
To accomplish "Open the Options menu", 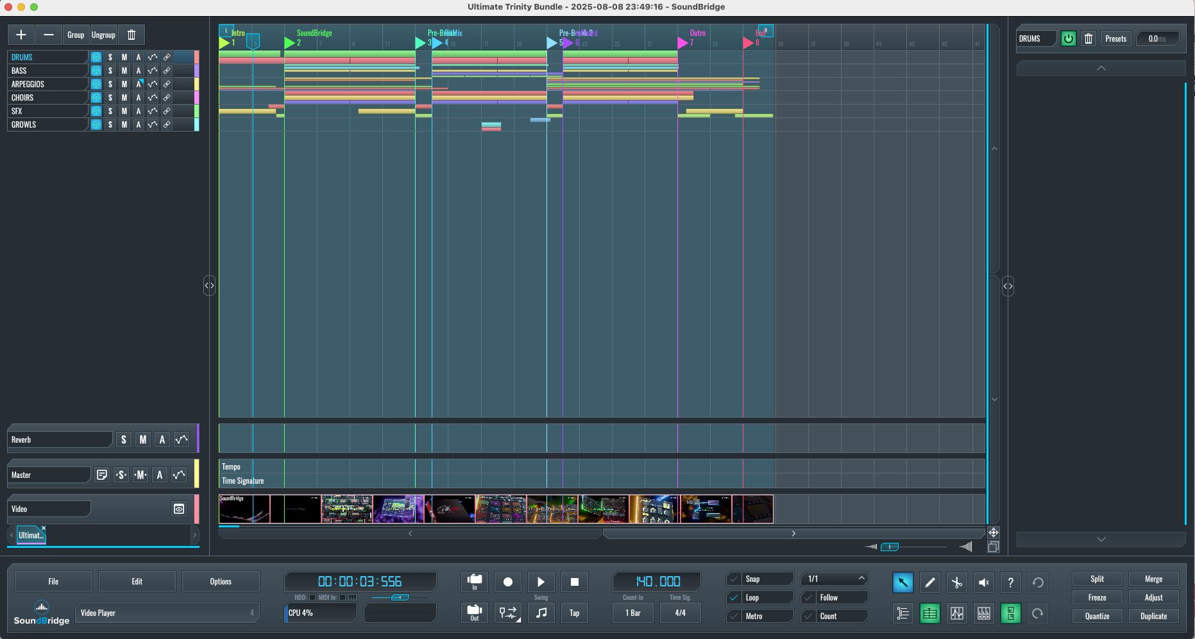I will click(x=221, y=581).
